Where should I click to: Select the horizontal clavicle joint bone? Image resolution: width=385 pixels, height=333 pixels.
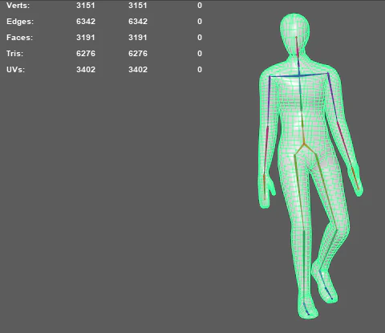pyautogui.click(x=299, y=75)
